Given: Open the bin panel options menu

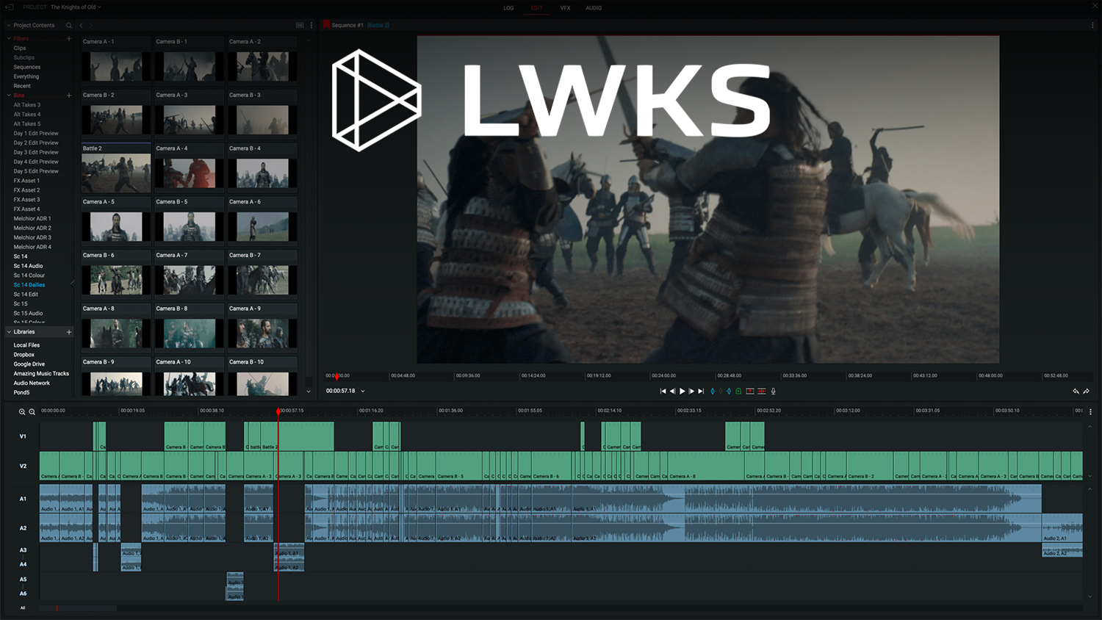Looking at the screenshot, I should 311,25.
